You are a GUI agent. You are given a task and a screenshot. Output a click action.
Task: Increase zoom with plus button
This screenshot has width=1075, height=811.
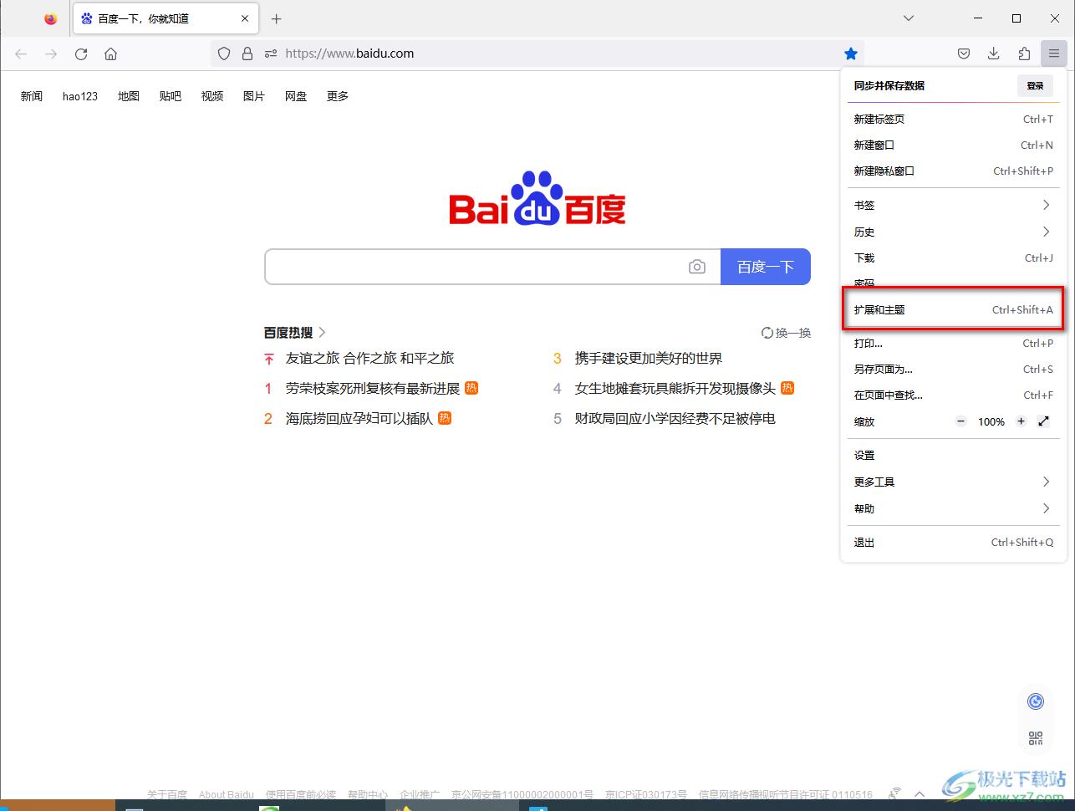[x=1021, y=421]
